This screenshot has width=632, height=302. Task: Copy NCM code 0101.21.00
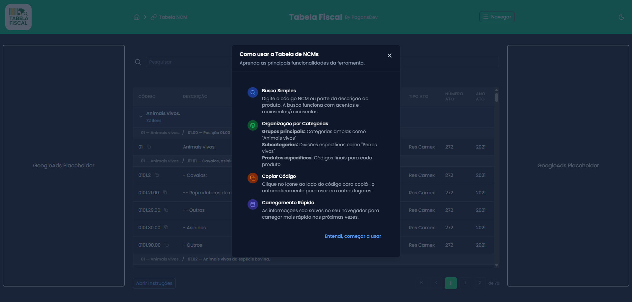tap(165, 193)
